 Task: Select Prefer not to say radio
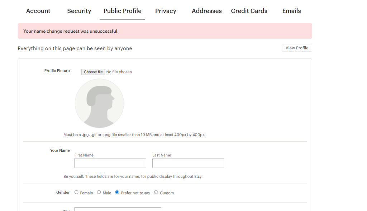coord(117,192)
